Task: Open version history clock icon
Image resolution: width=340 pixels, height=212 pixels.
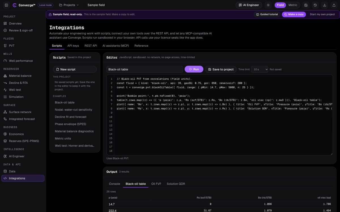Action: (315, 5)
